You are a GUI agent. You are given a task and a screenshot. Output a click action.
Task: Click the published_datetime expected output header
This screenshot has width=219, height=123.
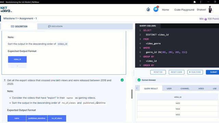[x=37, y=118]
